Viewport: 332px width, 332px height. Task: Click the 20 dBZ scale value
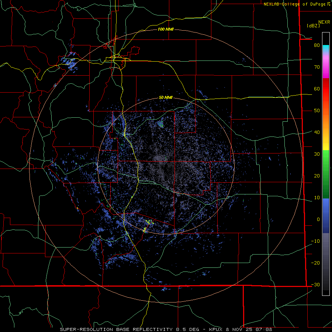click(317, 176)
